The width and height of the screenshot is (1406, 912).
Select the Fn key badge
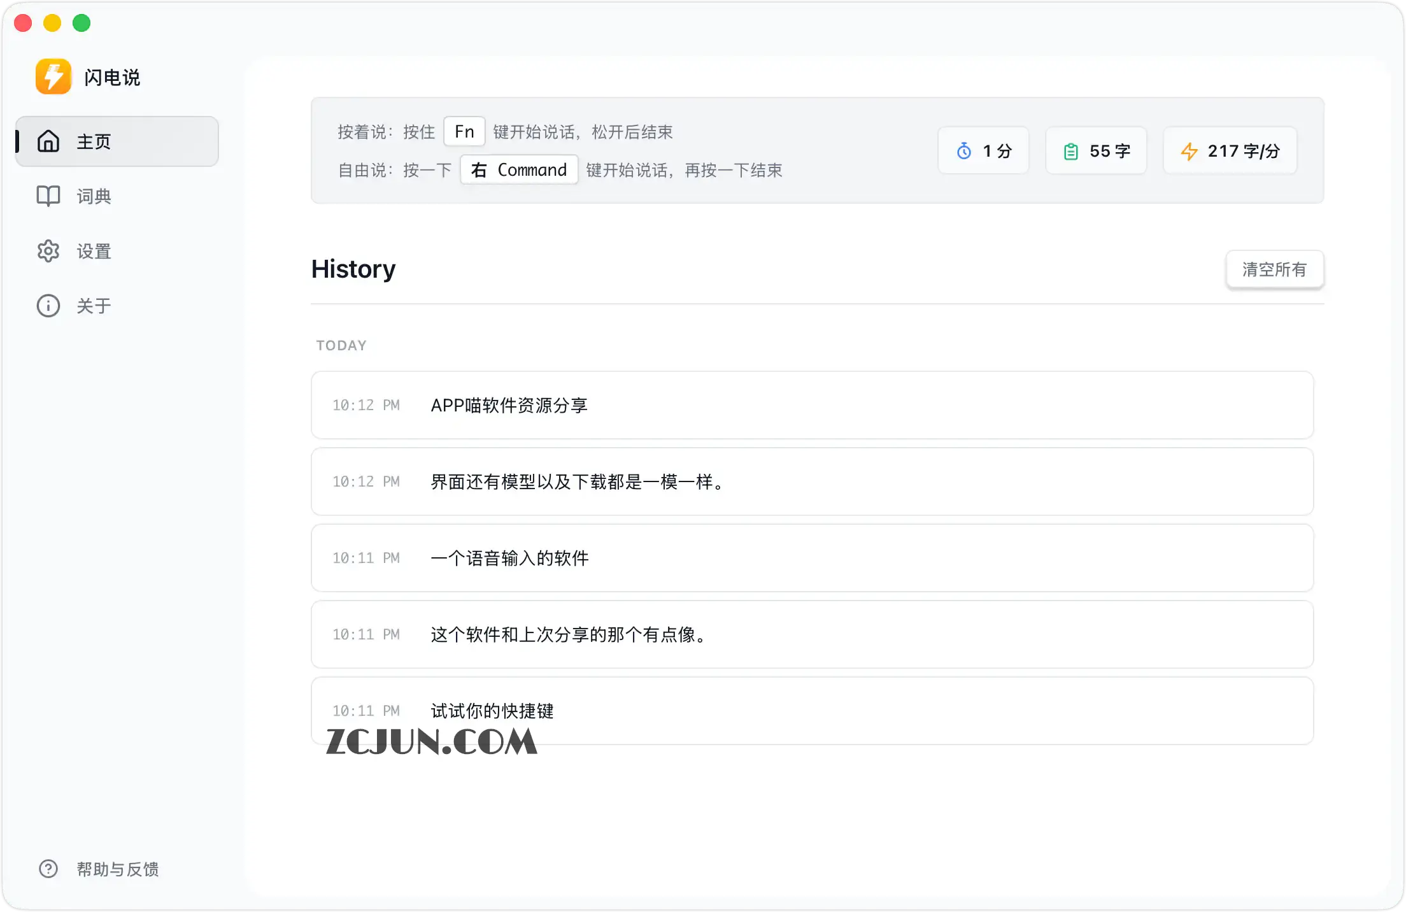(464, 131)
